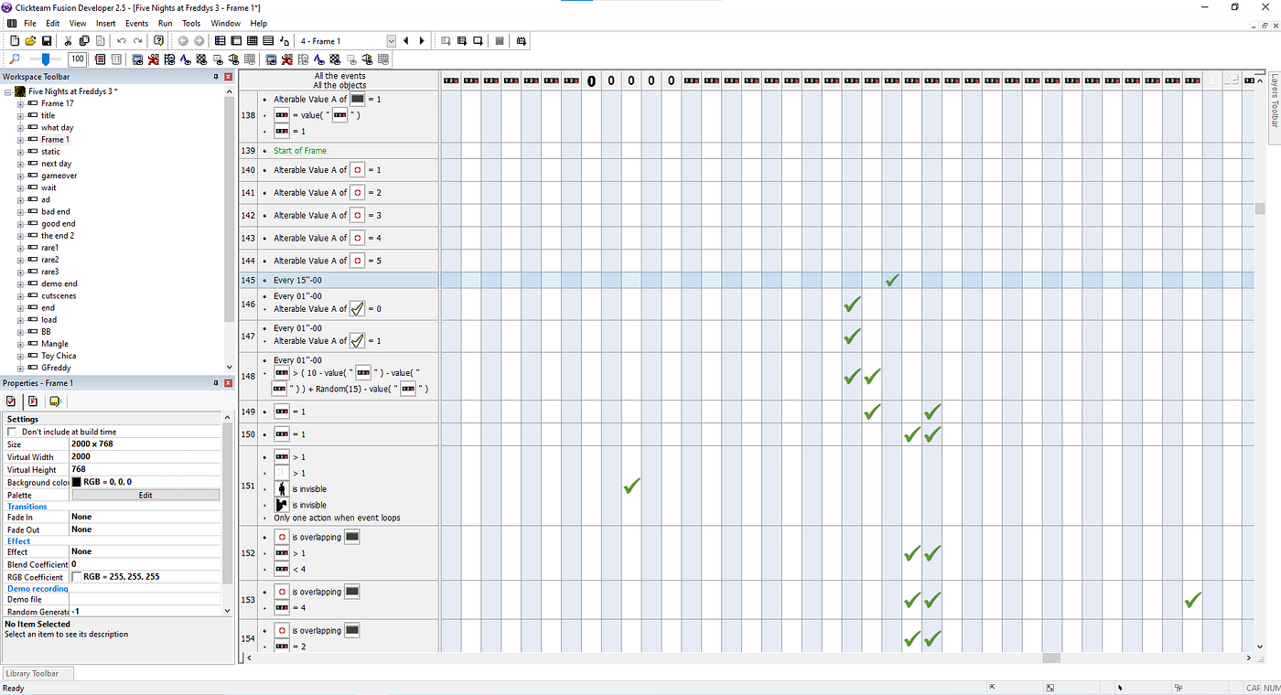Expand the Mangle tree node
Image resolution: width=1281 pixels, height=695 pixels.
[x=20, y=344]
